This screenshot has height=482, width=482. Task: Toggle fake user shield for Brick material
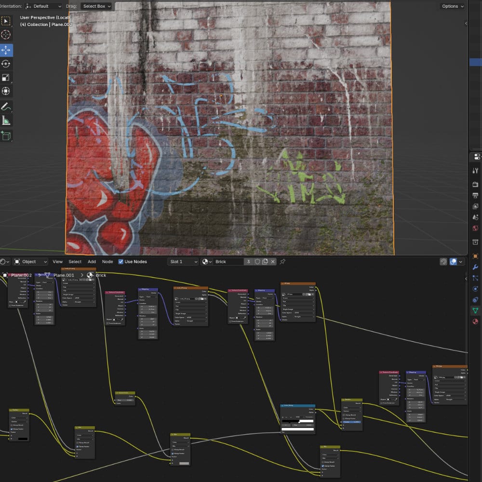click(x=257, y=262)
